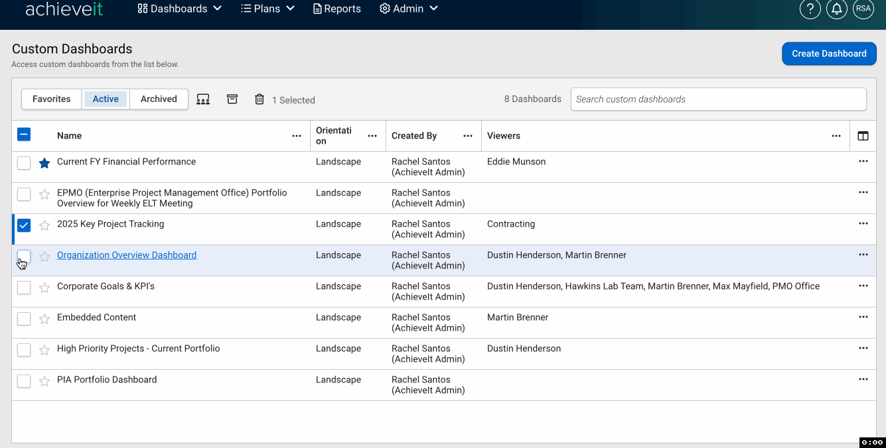Open the EPMO Portfolio Overview dashboard
This screenshot has width=886, height=448.
click(x=172, y=198)
